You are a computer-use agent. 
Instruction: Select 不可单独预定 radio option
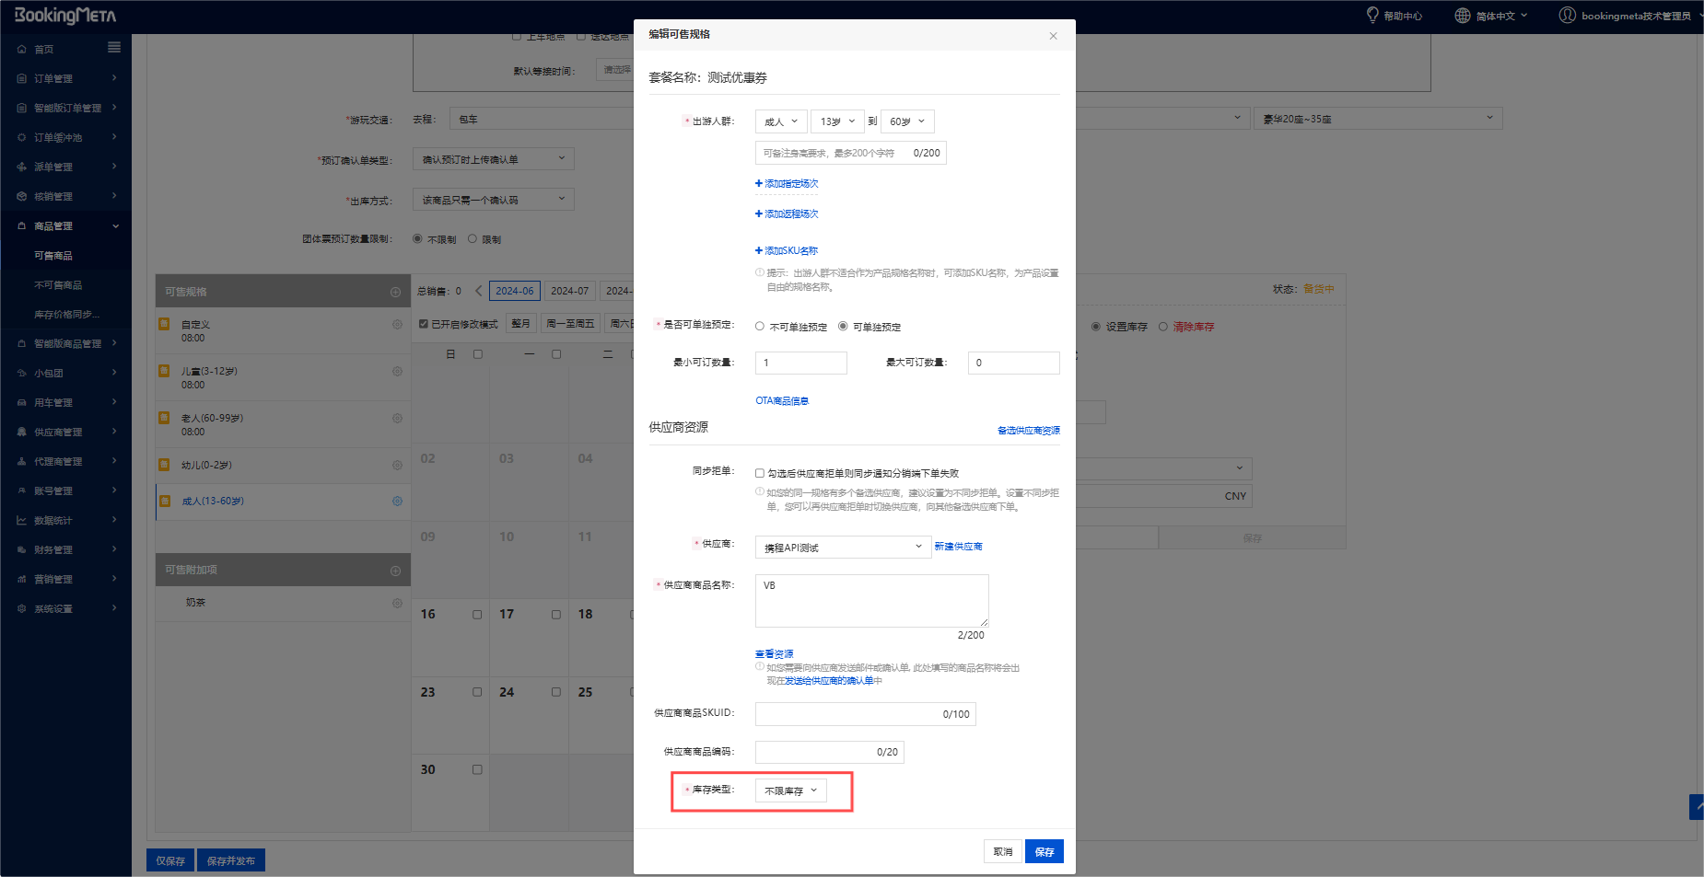tap(760, 327)
